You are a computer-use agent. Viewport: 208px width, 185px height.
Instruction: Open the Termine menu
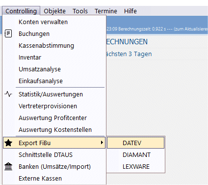pos(106,11)
